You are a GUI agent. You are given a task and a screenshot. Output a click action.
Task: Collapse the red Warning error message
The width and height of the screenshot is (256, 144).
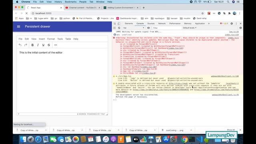click(116, 38)
